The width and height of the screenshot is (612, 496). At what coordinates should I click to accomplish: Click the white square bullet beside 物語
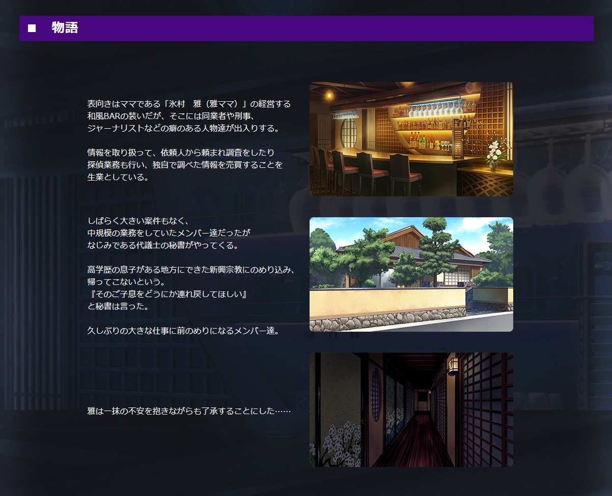32,28
